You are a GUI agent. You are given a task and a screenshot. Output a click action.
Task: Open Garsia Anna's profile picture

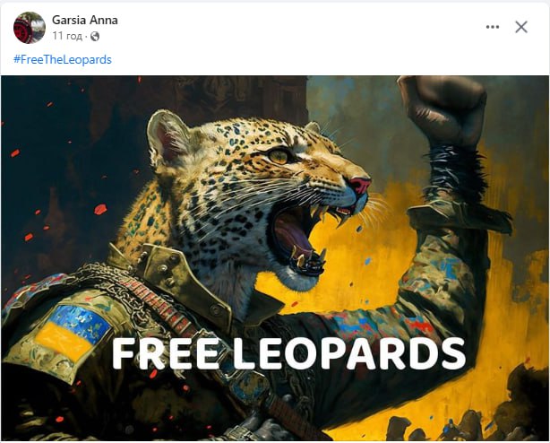point(30,28)
